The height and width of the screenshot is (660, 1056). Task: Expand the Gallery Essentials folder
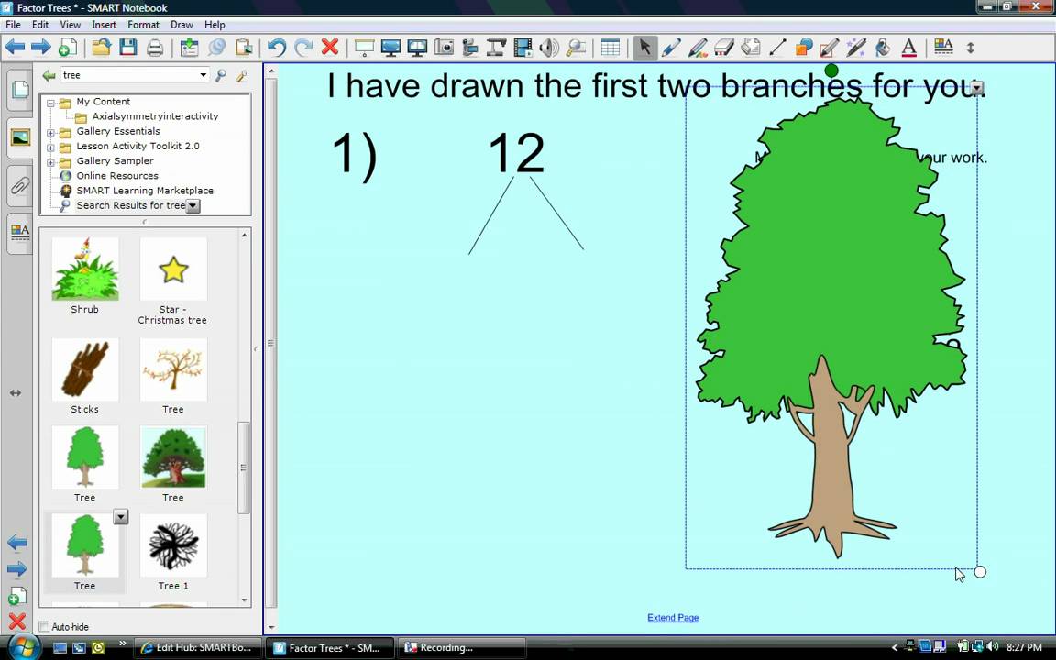tap(51, 133)
